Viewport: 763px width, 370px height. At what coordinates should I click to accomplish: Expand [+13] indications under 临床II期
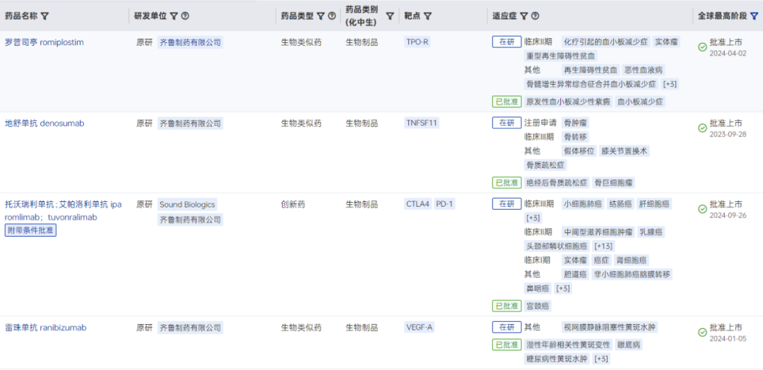tap(603, 246)
